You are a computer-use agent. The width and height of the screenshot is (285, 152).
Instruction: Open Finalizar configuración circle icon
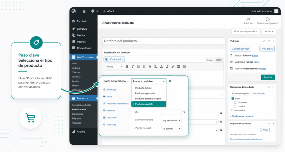click(267, 19)
